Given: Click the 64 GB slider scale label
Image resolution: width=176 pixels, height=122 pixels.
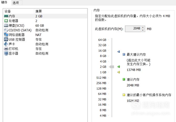Looking at the screenshot, I should pos(102,40).
